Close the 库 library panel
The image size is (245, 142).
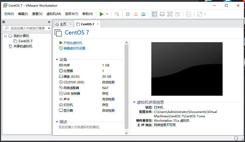[x=49, y=22]
